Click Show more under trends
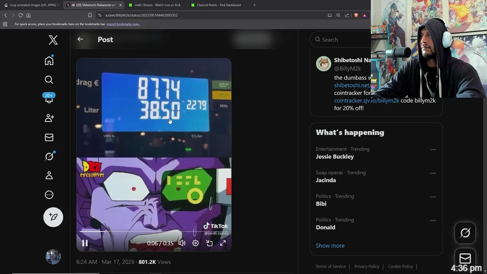The width and height of the screenshot is (487, 274). click(x=330, y=245)
